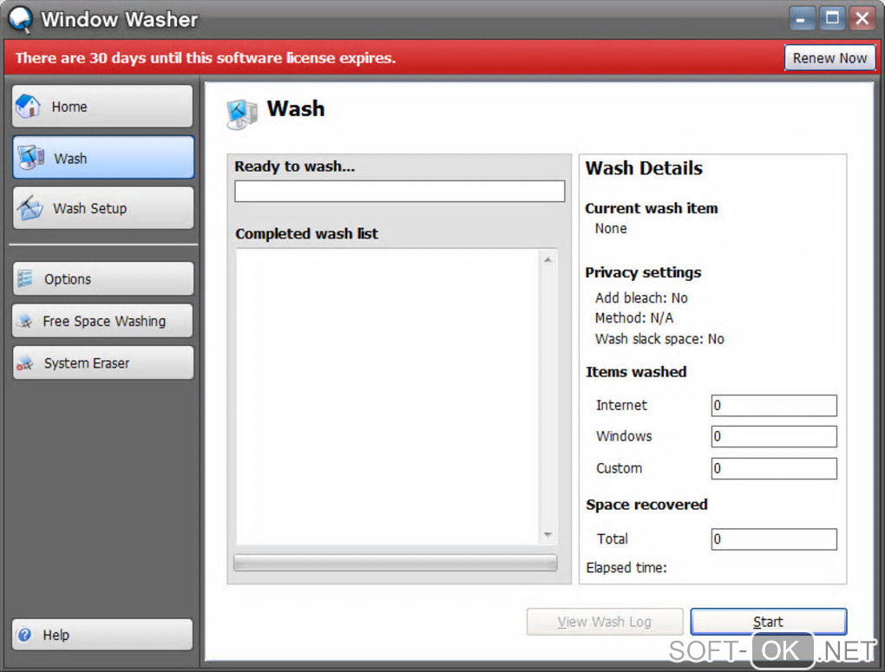Start the wash process
Viewport: 885px width, 672px height.
coord(768,622)
